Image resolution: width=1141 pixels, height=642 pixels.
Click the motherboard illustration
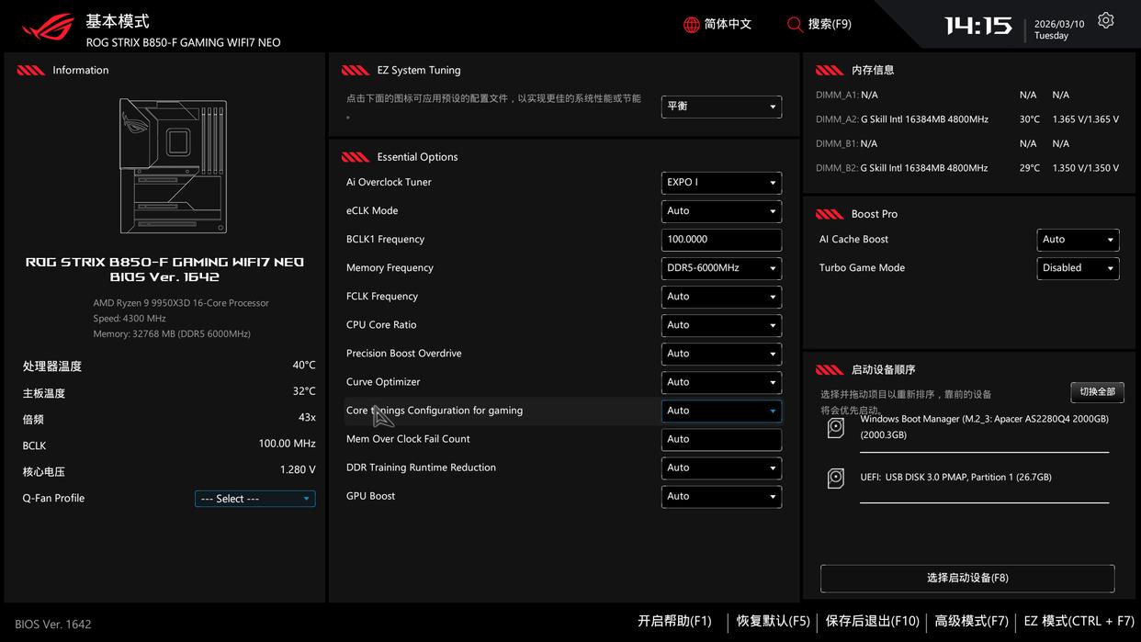point(173,166)
